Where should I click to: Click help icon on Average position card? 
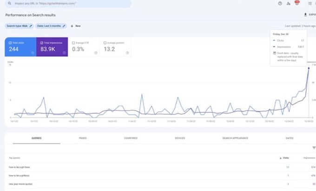(x=127, y=53)
